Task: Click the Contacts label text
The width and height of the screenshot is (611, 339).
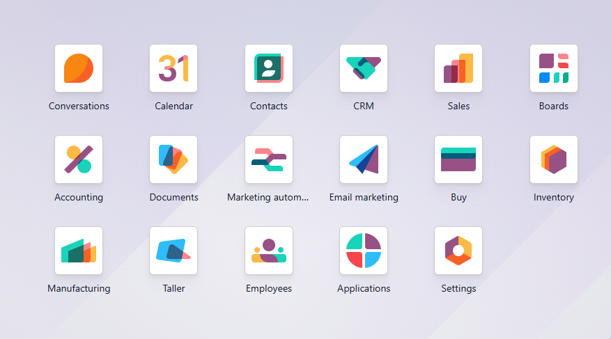Action: 269,106
